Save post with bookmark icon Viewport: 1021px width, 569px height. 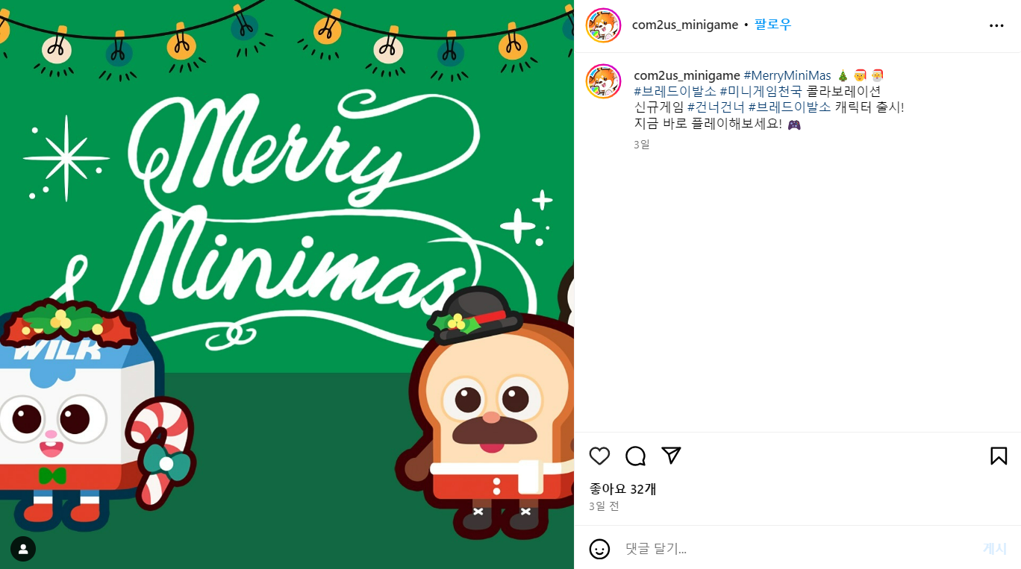tap(999, 456)
